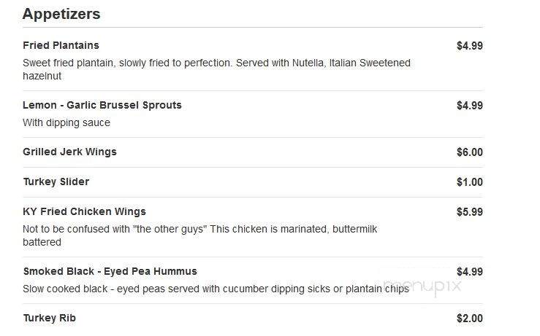Viewport: 540px width, 336px height.
Task: Open the Lemon - Garlic Brussel Sprouts item
Action: [102, 105]
